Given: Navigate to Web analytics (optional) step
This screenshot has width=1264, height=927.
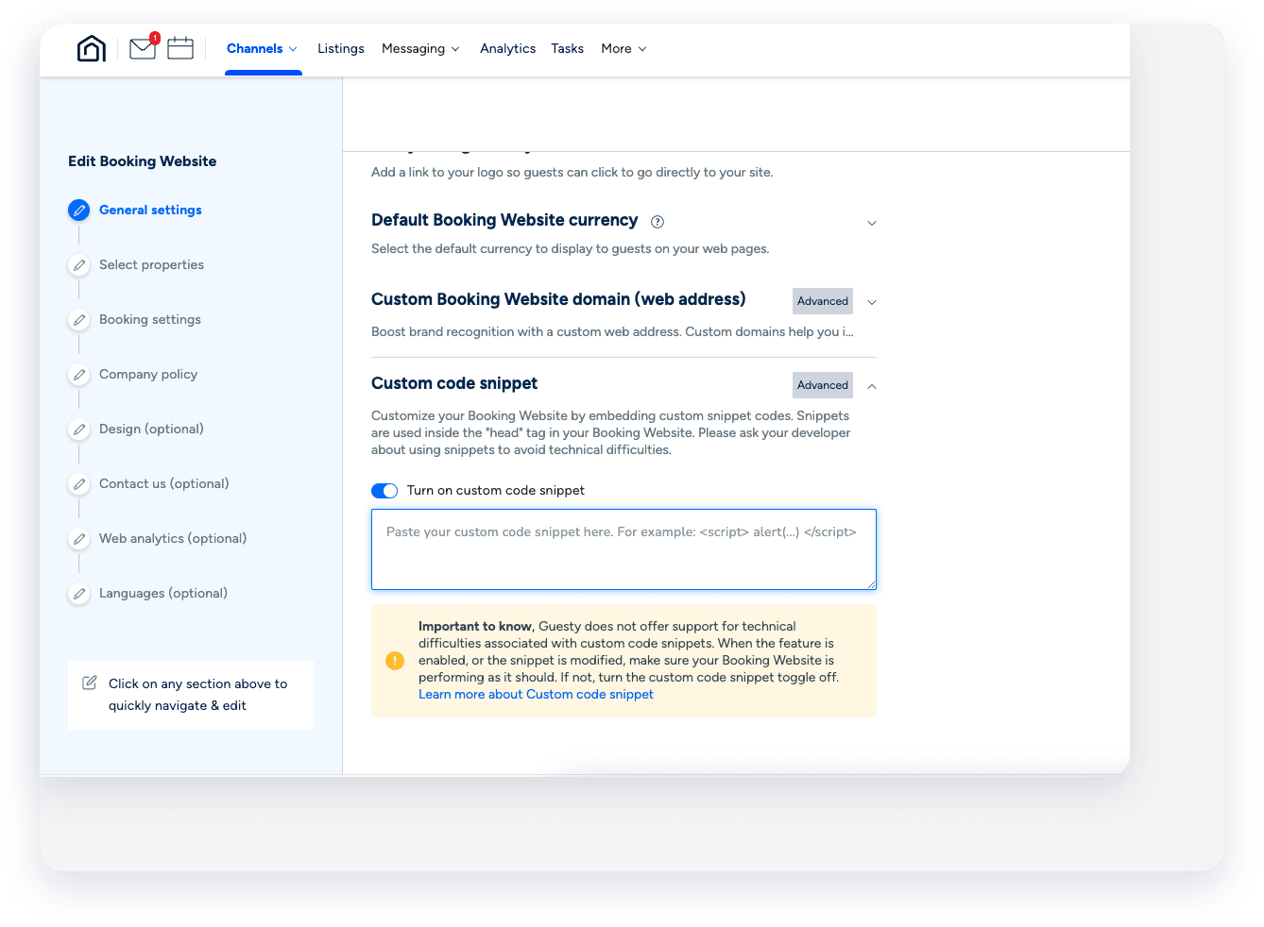Looking at the screenshot, I should click(x=173, y=539).
